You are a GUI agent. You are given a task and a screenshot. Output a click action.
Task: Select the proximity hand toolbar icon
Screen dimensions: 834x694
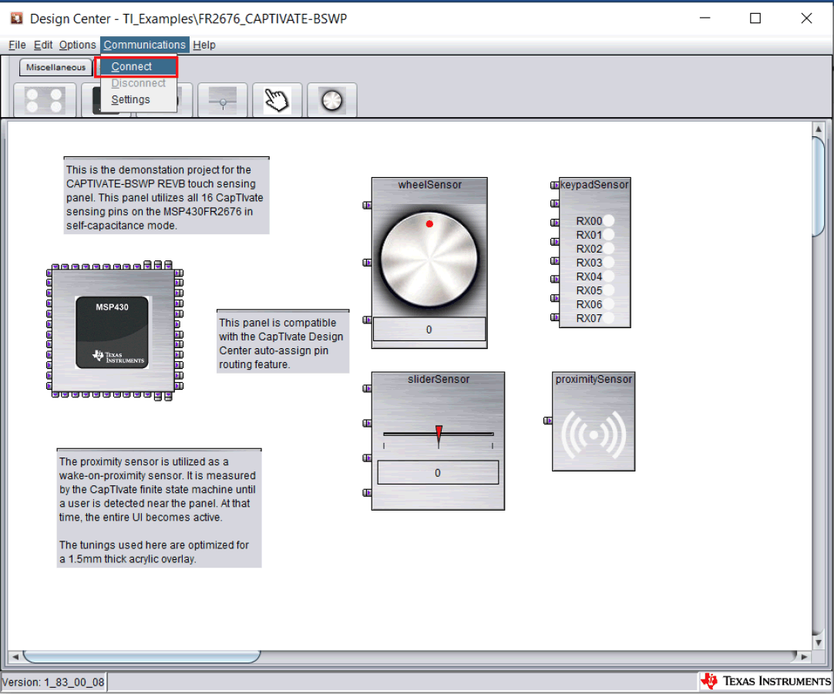tap(277, 100)
